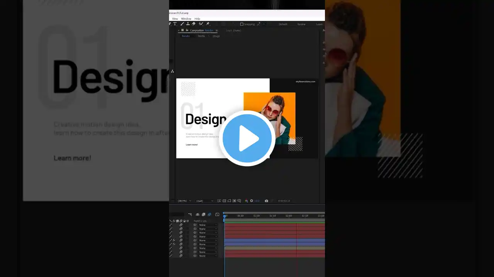Screen dimensions: 494x277
Task: Enable the Snapping checkbox
Action: pos(242,24)
